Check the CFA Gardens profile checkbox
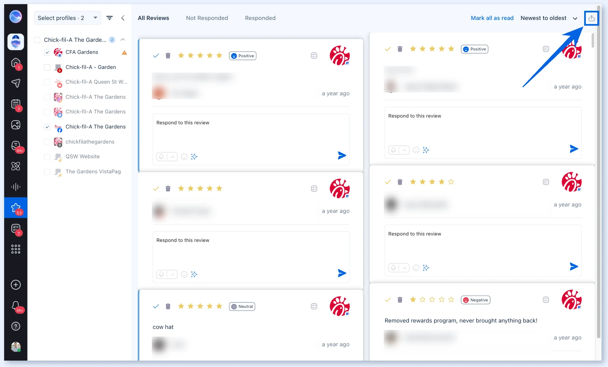The height and width of the screenshot is (367, 608). click(x=47, y=52)
